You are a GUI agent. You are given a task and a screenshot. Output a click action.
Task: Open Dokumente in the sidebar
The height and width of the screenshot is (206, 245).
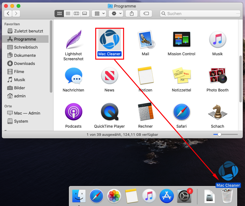pos(25,55)
